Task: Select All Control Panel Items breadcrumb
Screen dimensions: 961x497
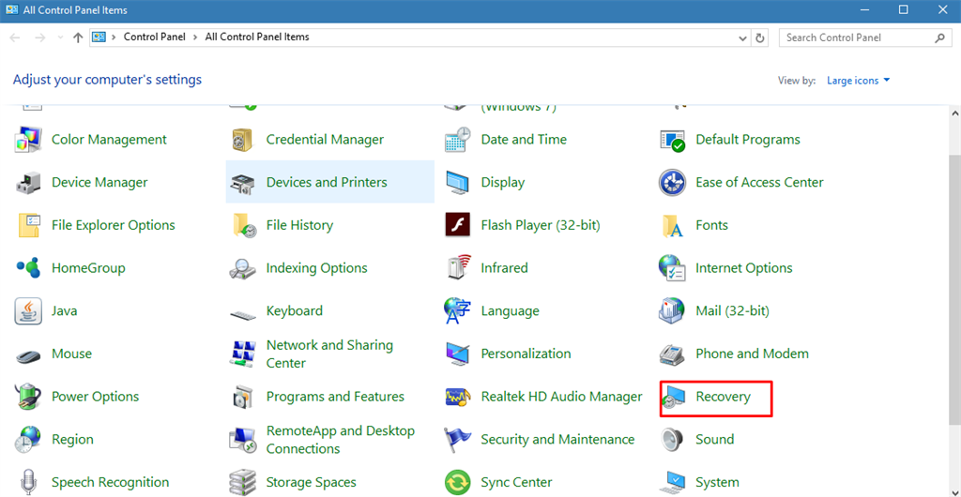Action: [257, 38]
